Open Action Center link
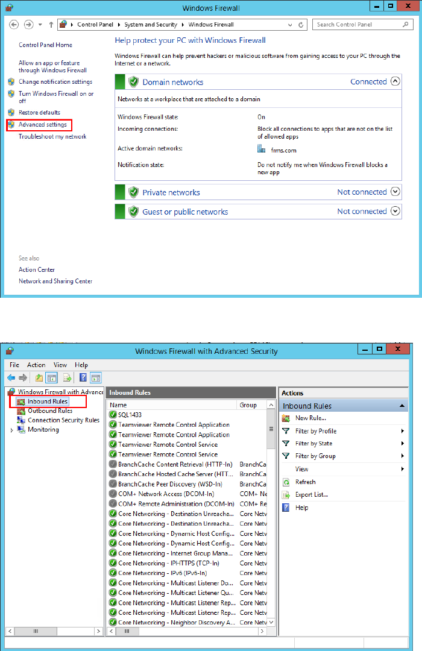This screenshot has width=422, height=651. (x=37, y=270)
